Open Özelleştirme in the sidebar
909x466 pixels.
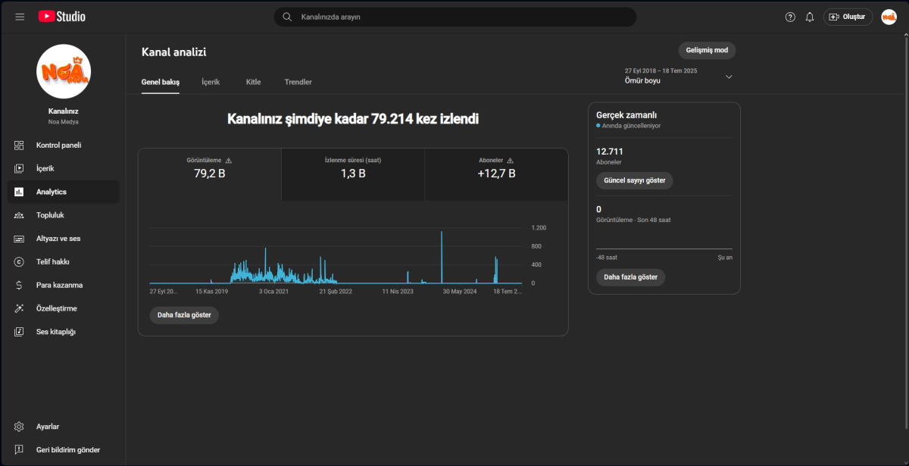[x=64, y=308]
